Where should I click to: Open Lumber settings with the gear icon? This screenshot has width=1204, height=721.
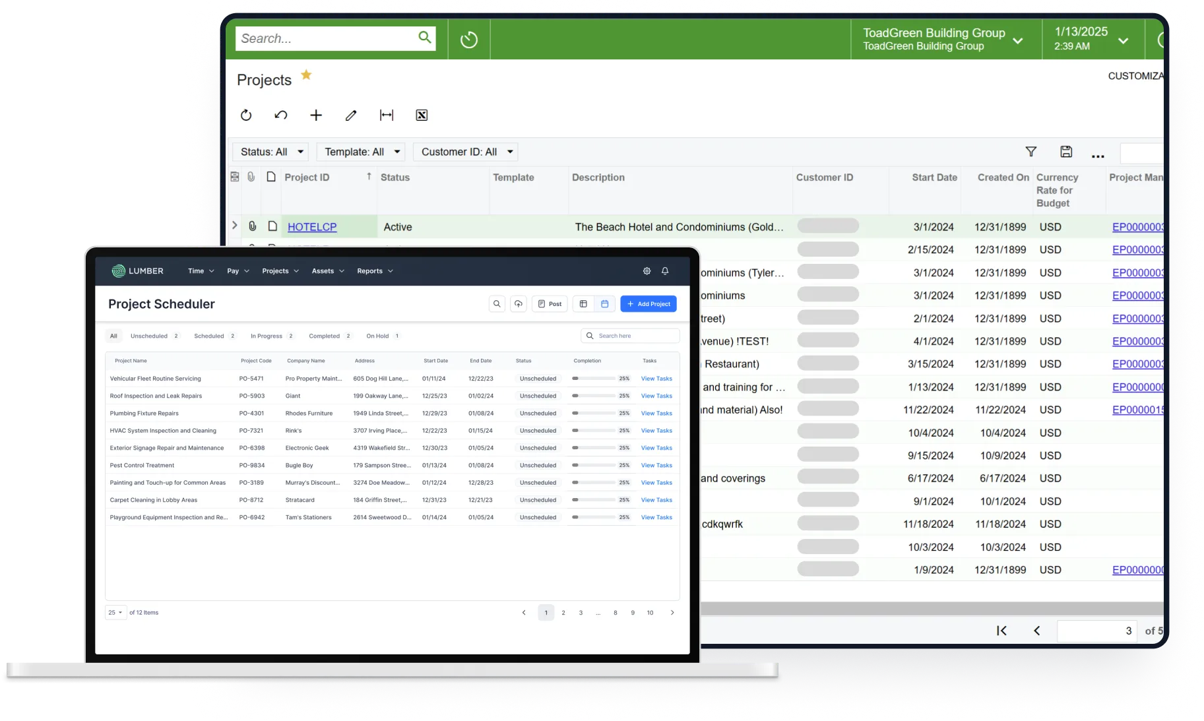coord(647,270)
